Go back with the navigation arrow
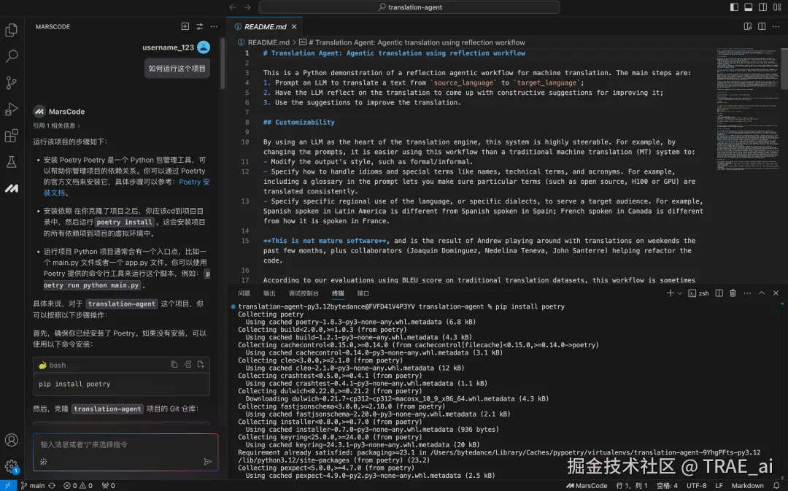The width and height of the screenshot is (788, 491). point(233,7)
